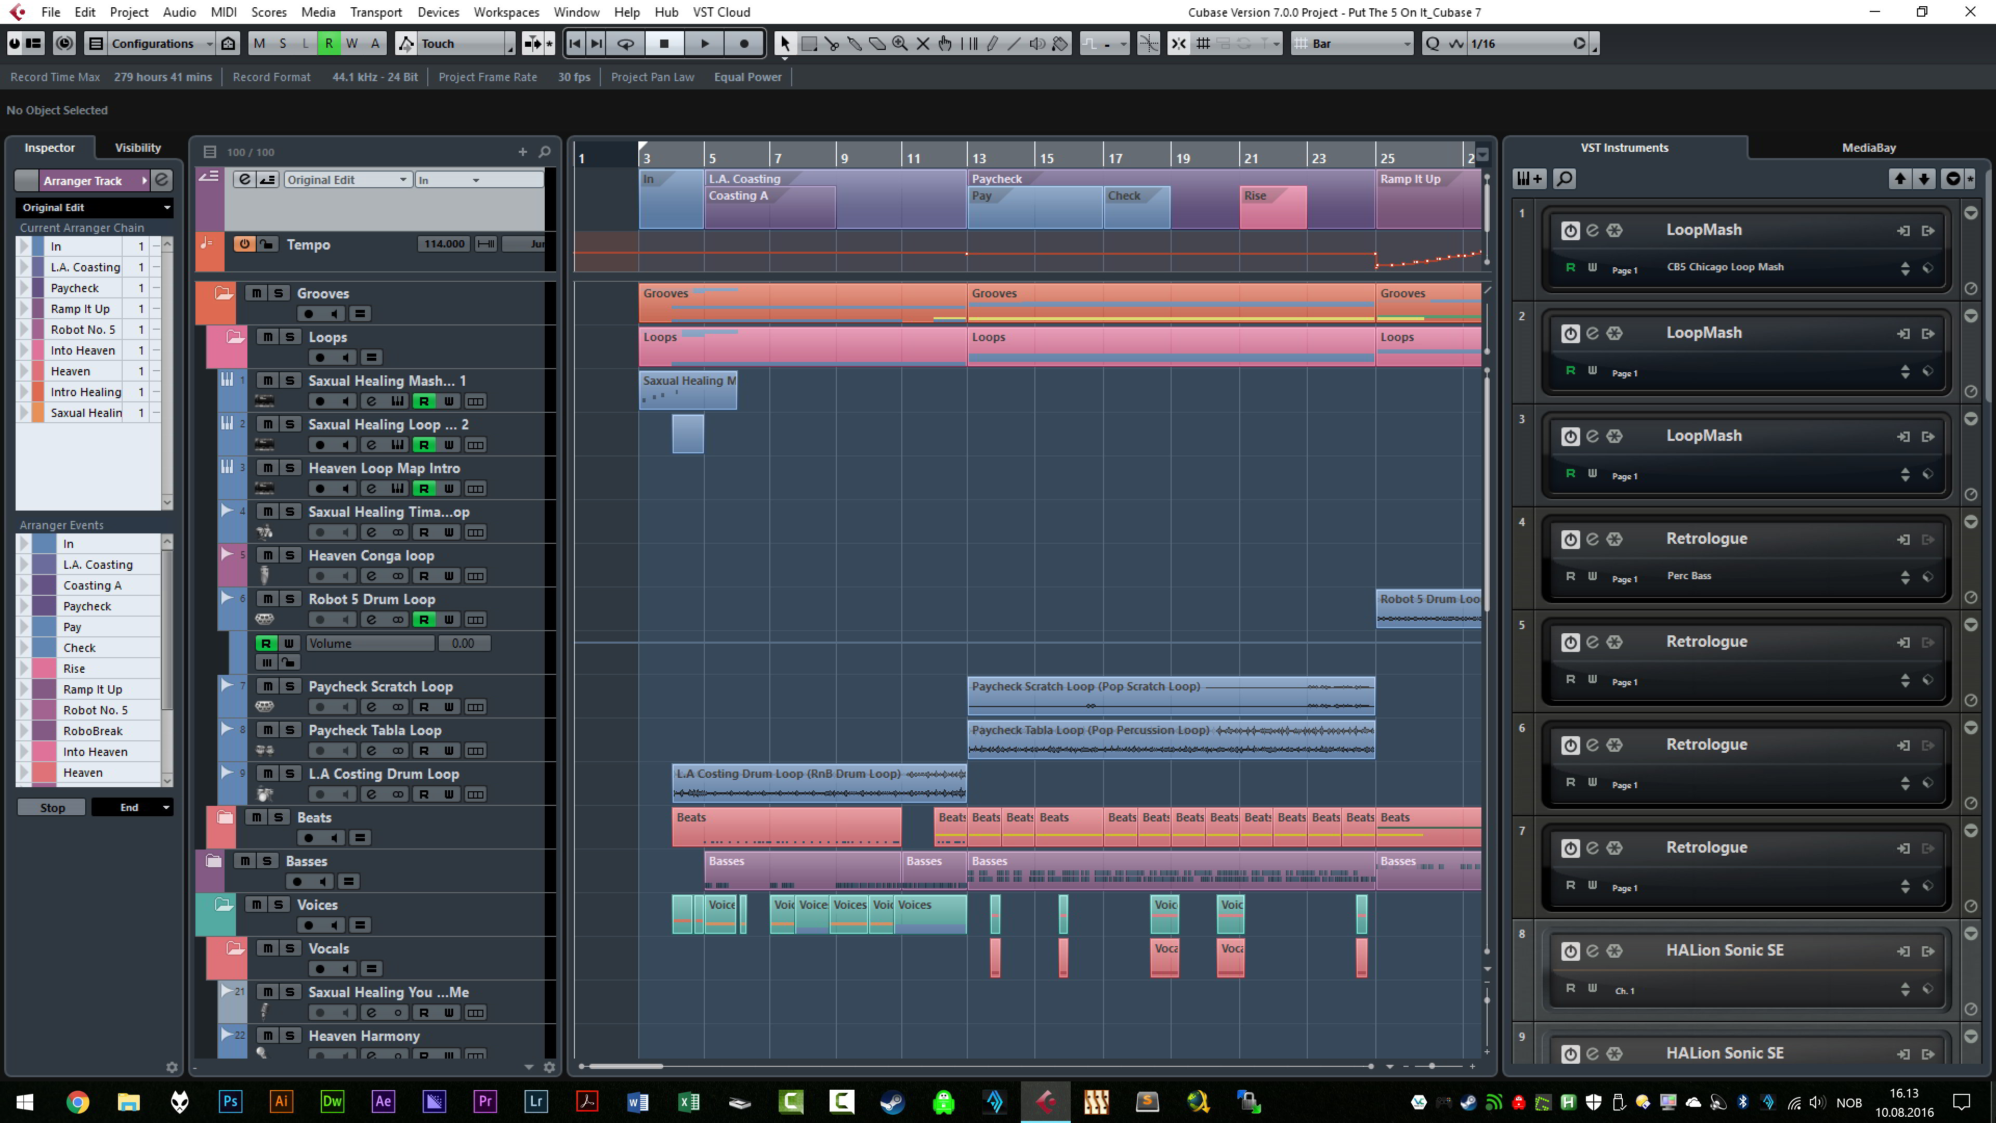The image size is (1996, 1123).
Task: Click the Quantize Q icon
Action: (1432, 43)
